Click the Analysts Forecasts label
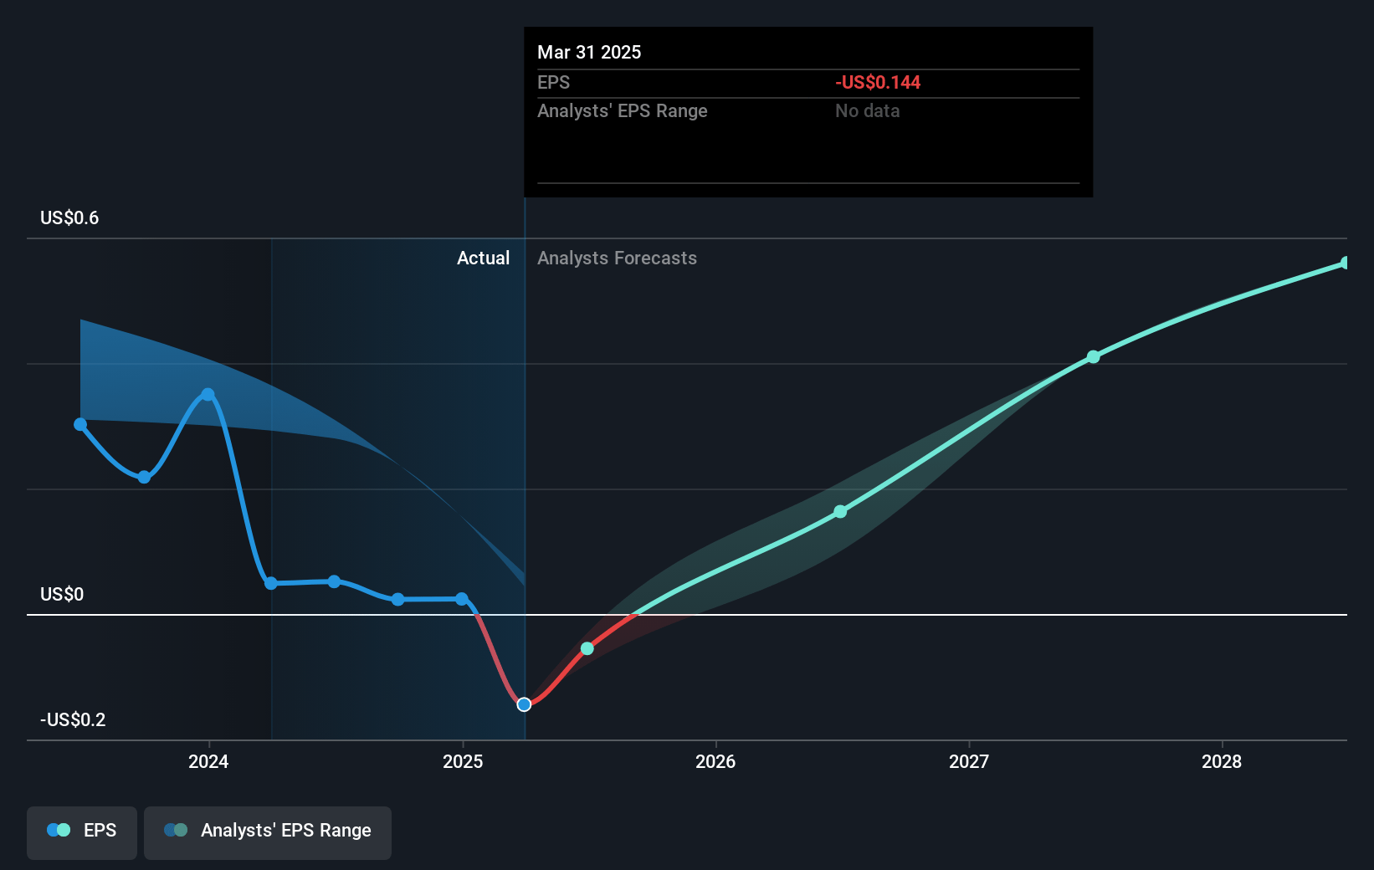This screenshot has height=870, width=1374. click(617, 258)
